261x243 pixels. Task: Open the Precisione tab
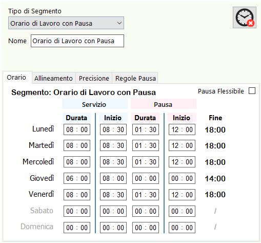94,78
